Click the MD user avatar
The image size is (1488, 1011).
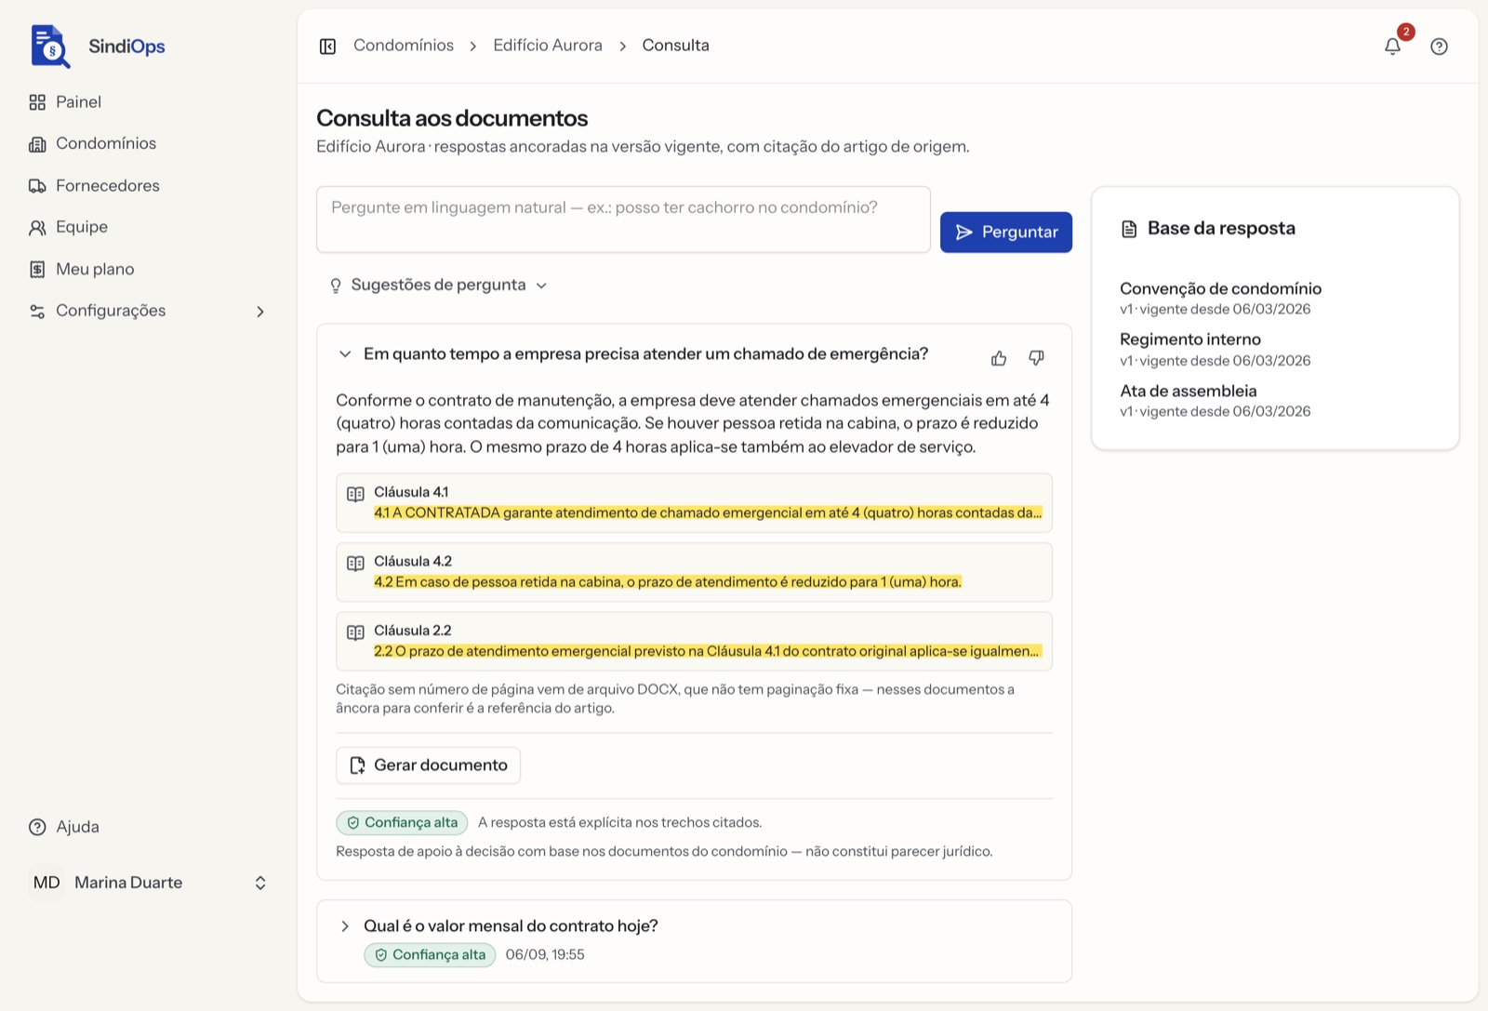click(x=46, y=883)
